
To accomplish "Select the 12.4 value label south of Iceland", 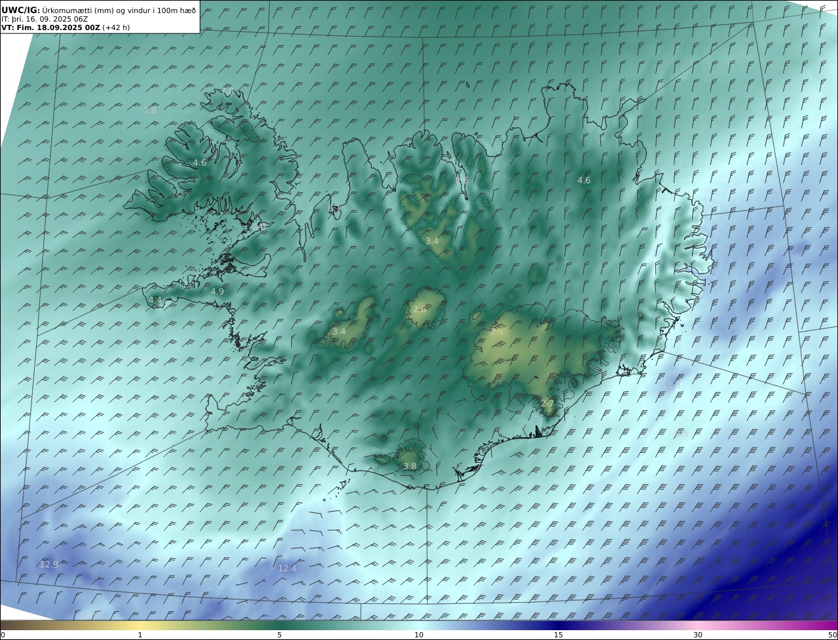I will click(x=287, y=568).
